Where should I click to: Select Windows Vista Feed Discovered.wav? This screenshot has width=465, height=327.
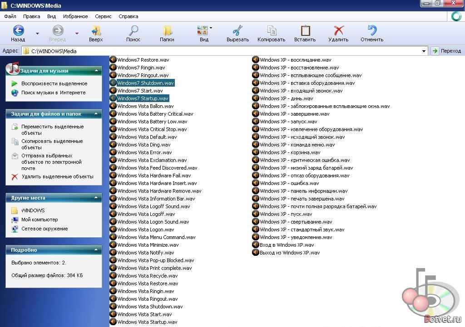(x=157, y=168)
